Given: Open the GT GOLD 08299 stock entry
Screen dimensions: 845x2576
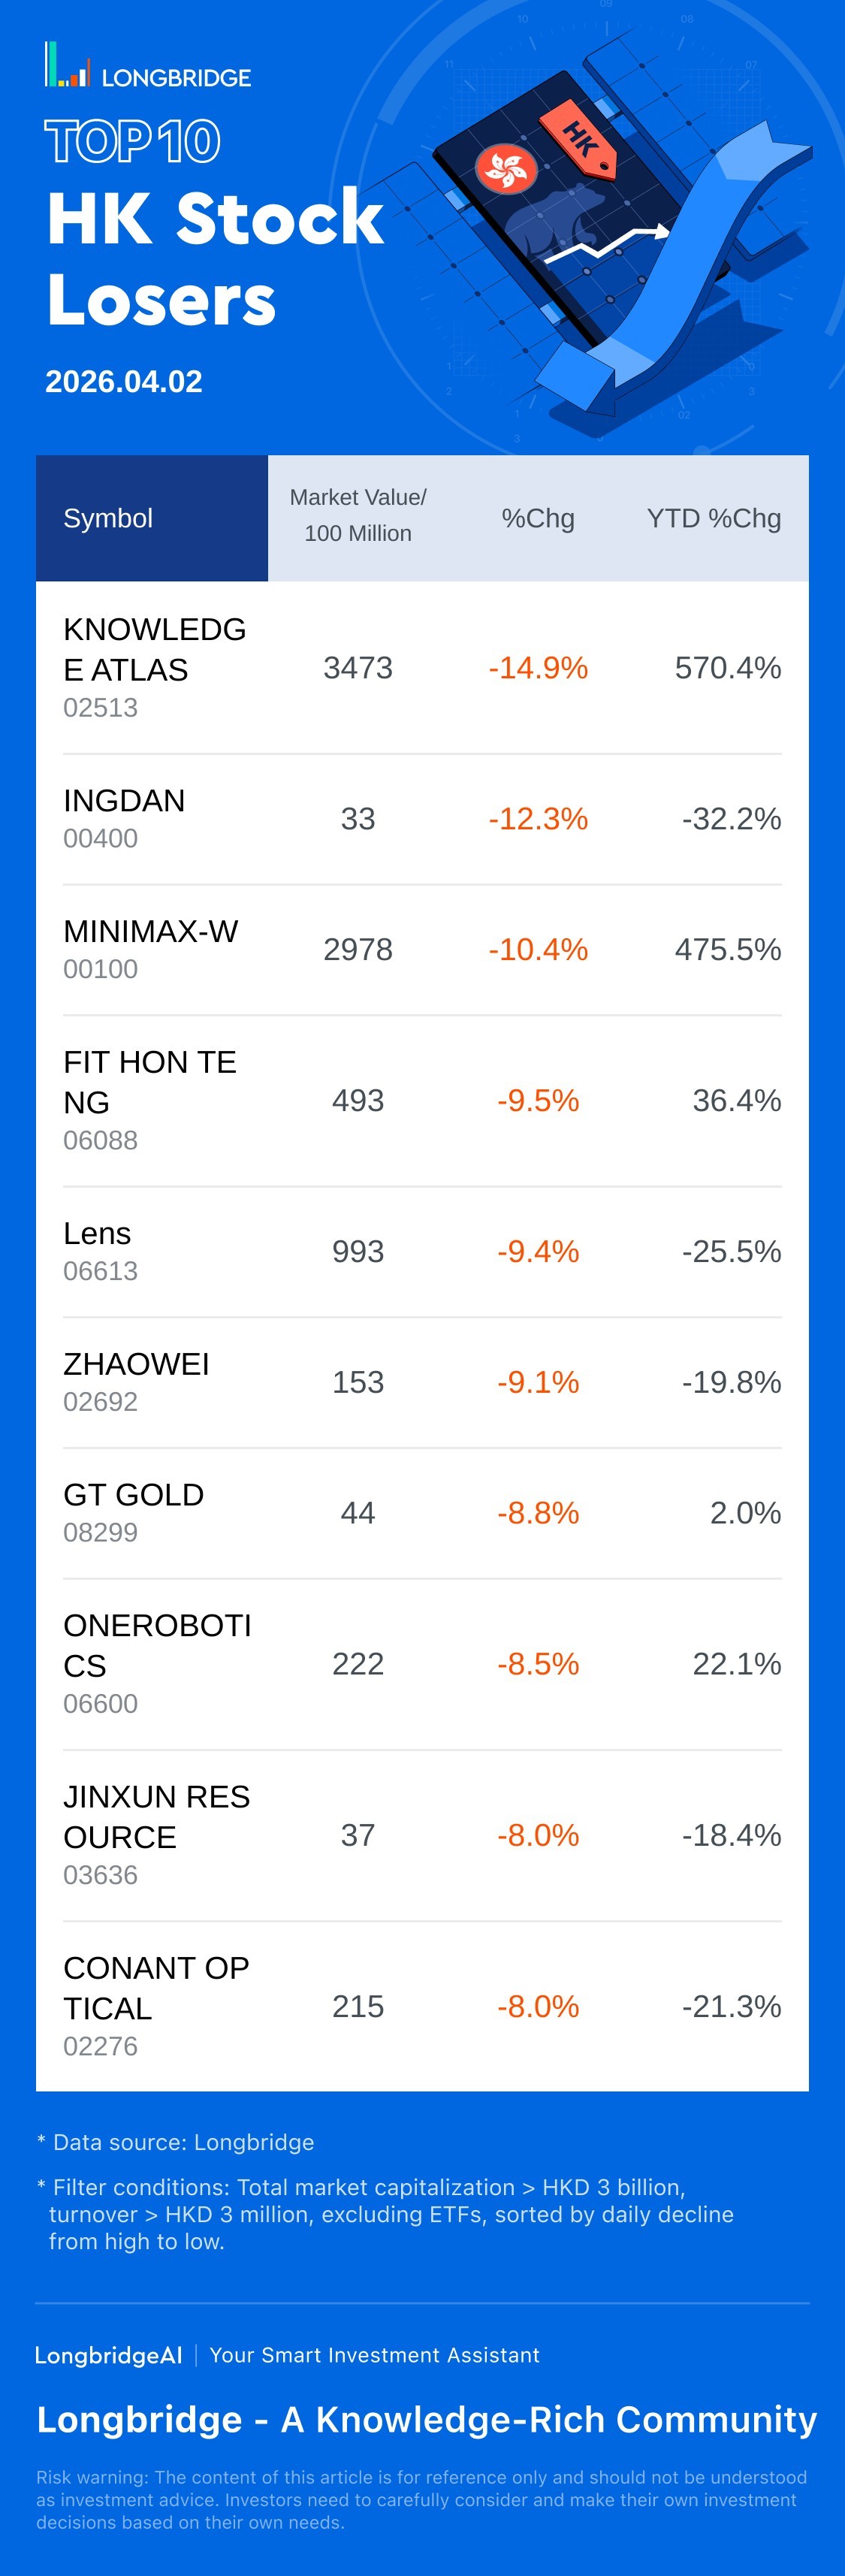Looking at the screenshot, I should [x=133, y=1511].
